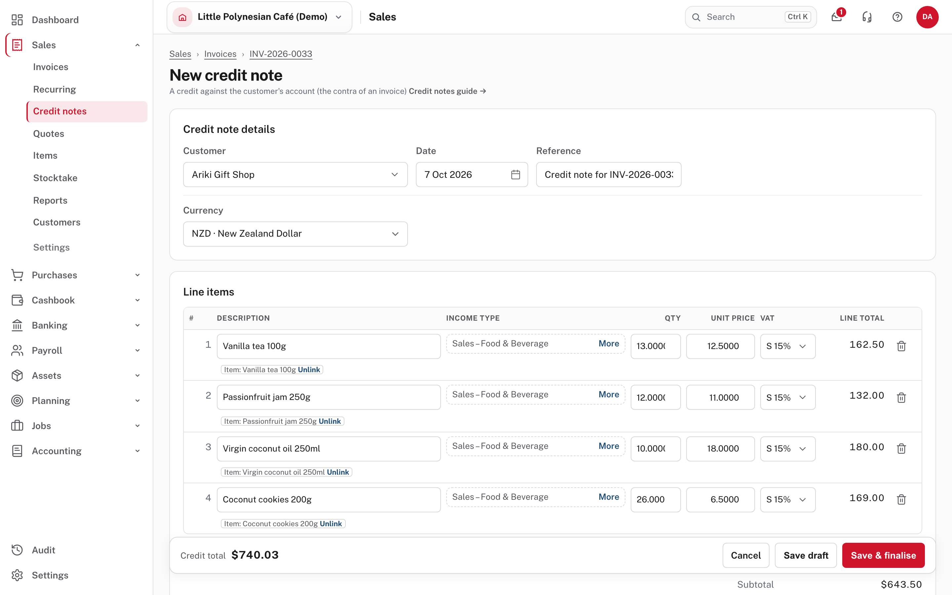
Task: Click the Planning target icon
Action: pos(17,401)
